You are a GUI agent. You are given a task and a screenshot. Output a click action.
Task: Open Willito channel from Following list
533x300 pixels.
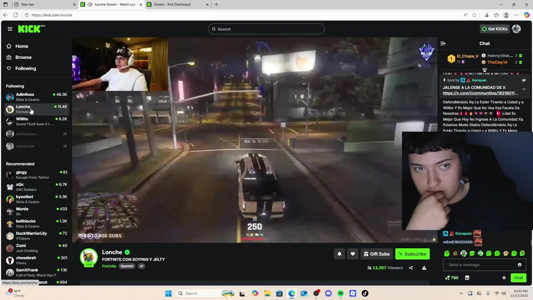click(x=37, y=122)
